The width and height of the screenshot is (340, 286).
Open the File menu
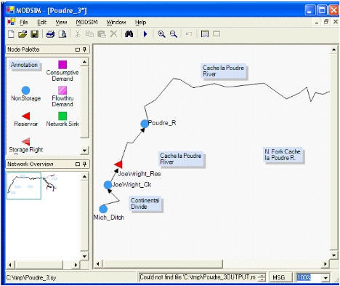point(24,23)
